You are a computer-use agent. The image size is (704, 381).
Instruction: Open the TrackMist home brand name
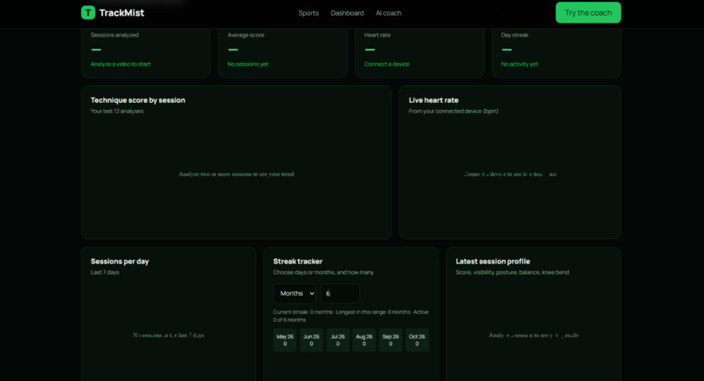pos(121,13)
